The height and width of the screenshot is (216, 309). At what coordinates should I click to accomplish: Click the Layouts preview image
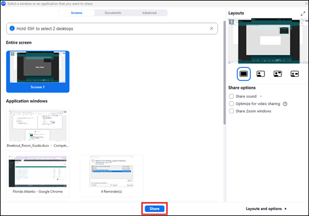click(x=268, y=41)
